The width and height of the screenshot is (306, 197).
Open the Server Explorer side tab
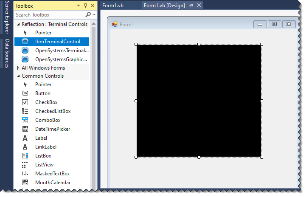(x=7, y=17)
